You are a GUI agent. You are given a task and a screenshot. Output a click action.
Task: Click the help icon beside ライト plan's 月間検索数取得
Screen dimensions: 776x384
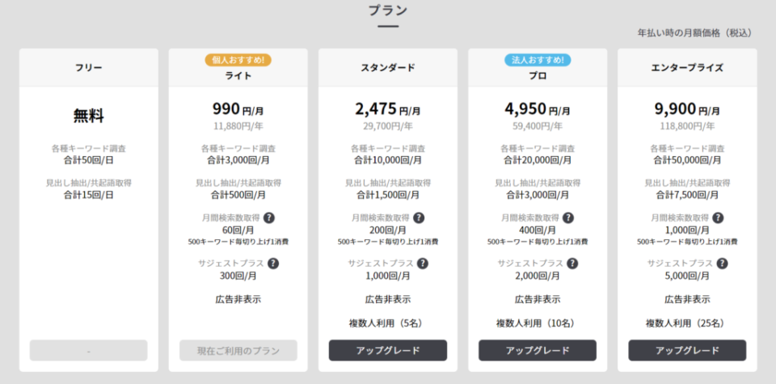pyautogui.click(x=269, y=217)
